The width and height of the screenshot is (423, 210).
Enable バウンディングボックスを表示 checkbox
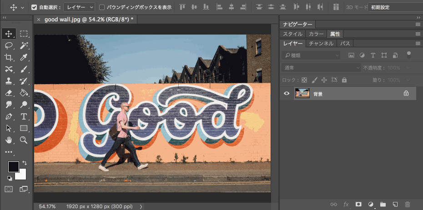pos(102,7)
